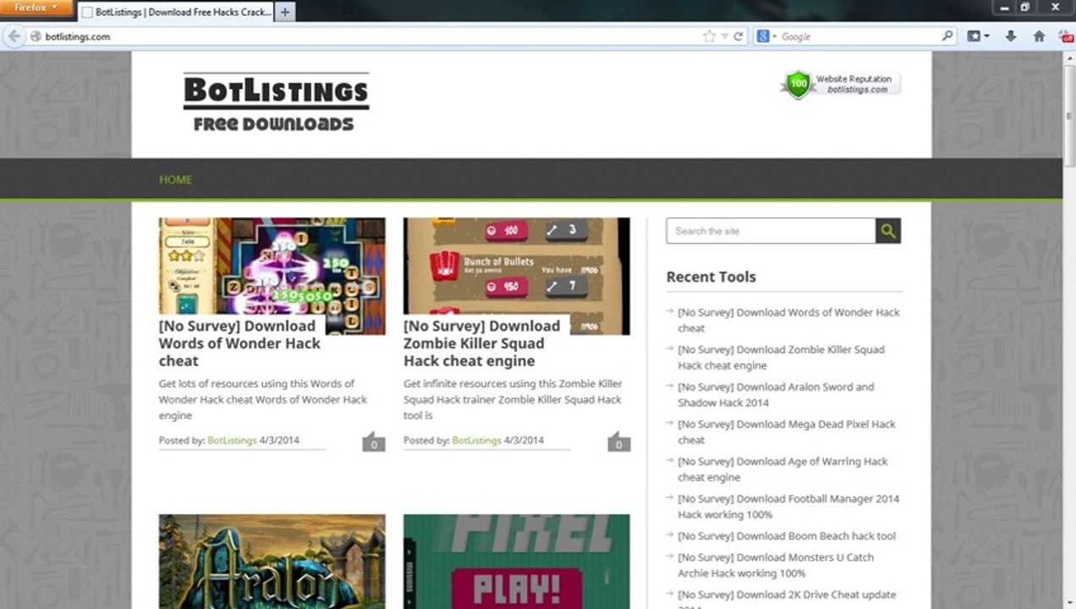Open the bookmarks menu toolbar icon

pos(974,36)
